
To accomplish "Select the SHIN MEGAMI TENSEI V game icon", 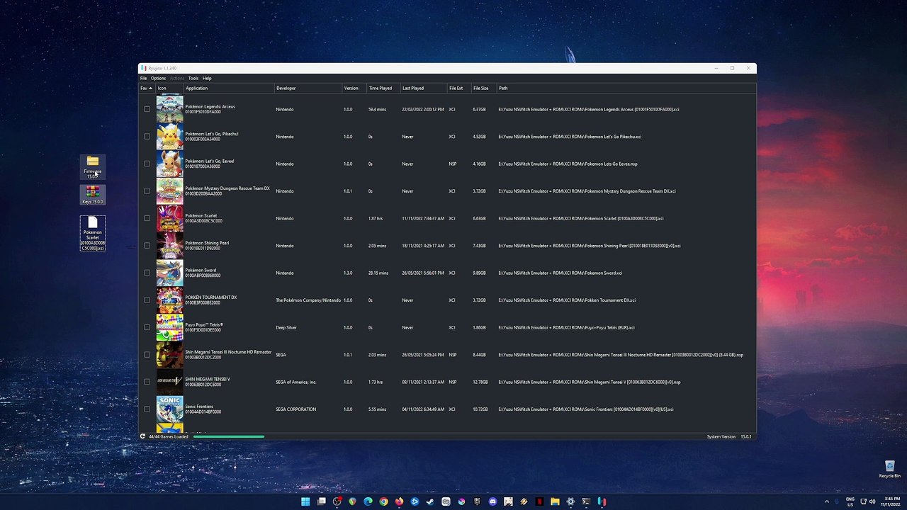I will (169, 382).
